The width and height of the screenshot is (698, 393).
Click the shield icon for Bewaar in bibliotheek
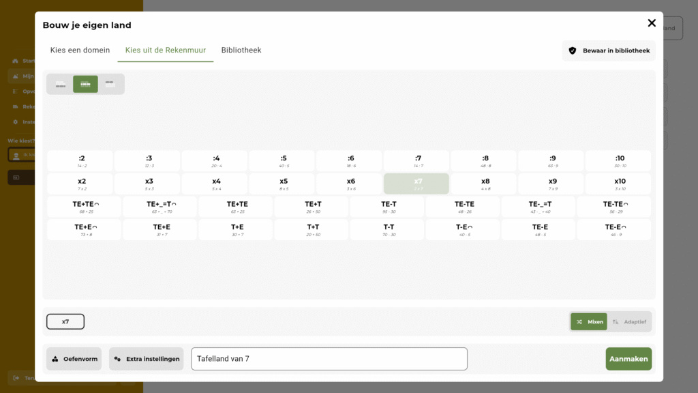coord(573,50)
